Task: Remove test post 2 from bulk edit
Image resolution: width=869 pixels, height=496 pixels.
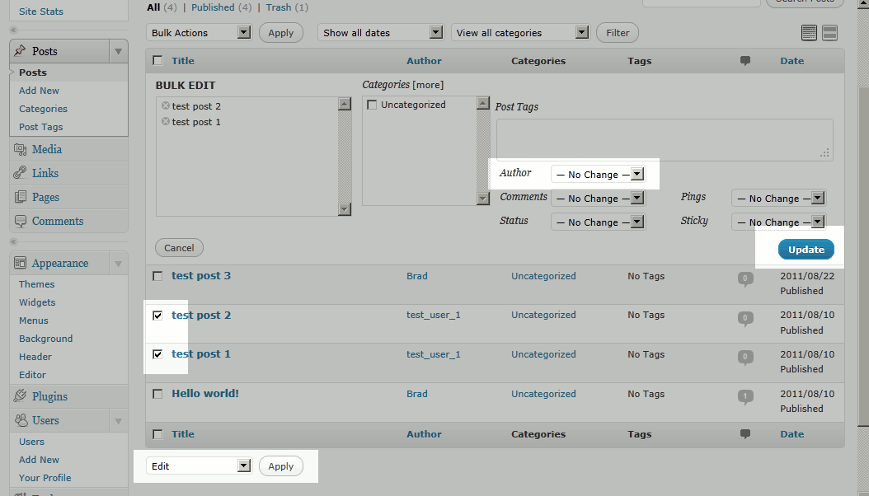Action: (x=166, y=106)
